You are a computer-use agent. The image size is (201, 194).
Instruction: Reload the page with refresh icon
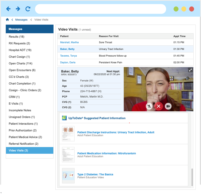point(28,9)
